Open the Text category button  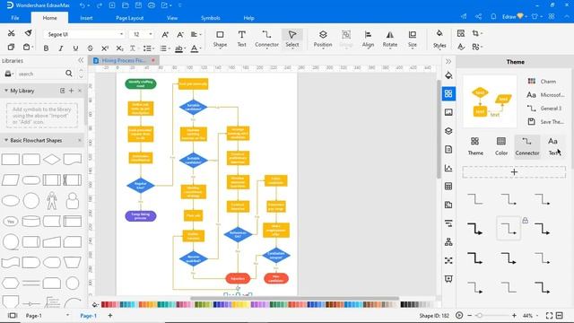[x=553, y=146]
